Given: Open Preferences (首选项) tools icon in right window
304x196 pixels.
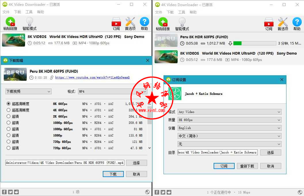Looking at the screenshot, I should click(283, 22).
